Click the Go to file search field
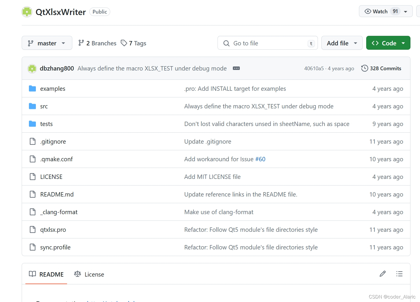The image size is (420, 302). pos(268,43)
